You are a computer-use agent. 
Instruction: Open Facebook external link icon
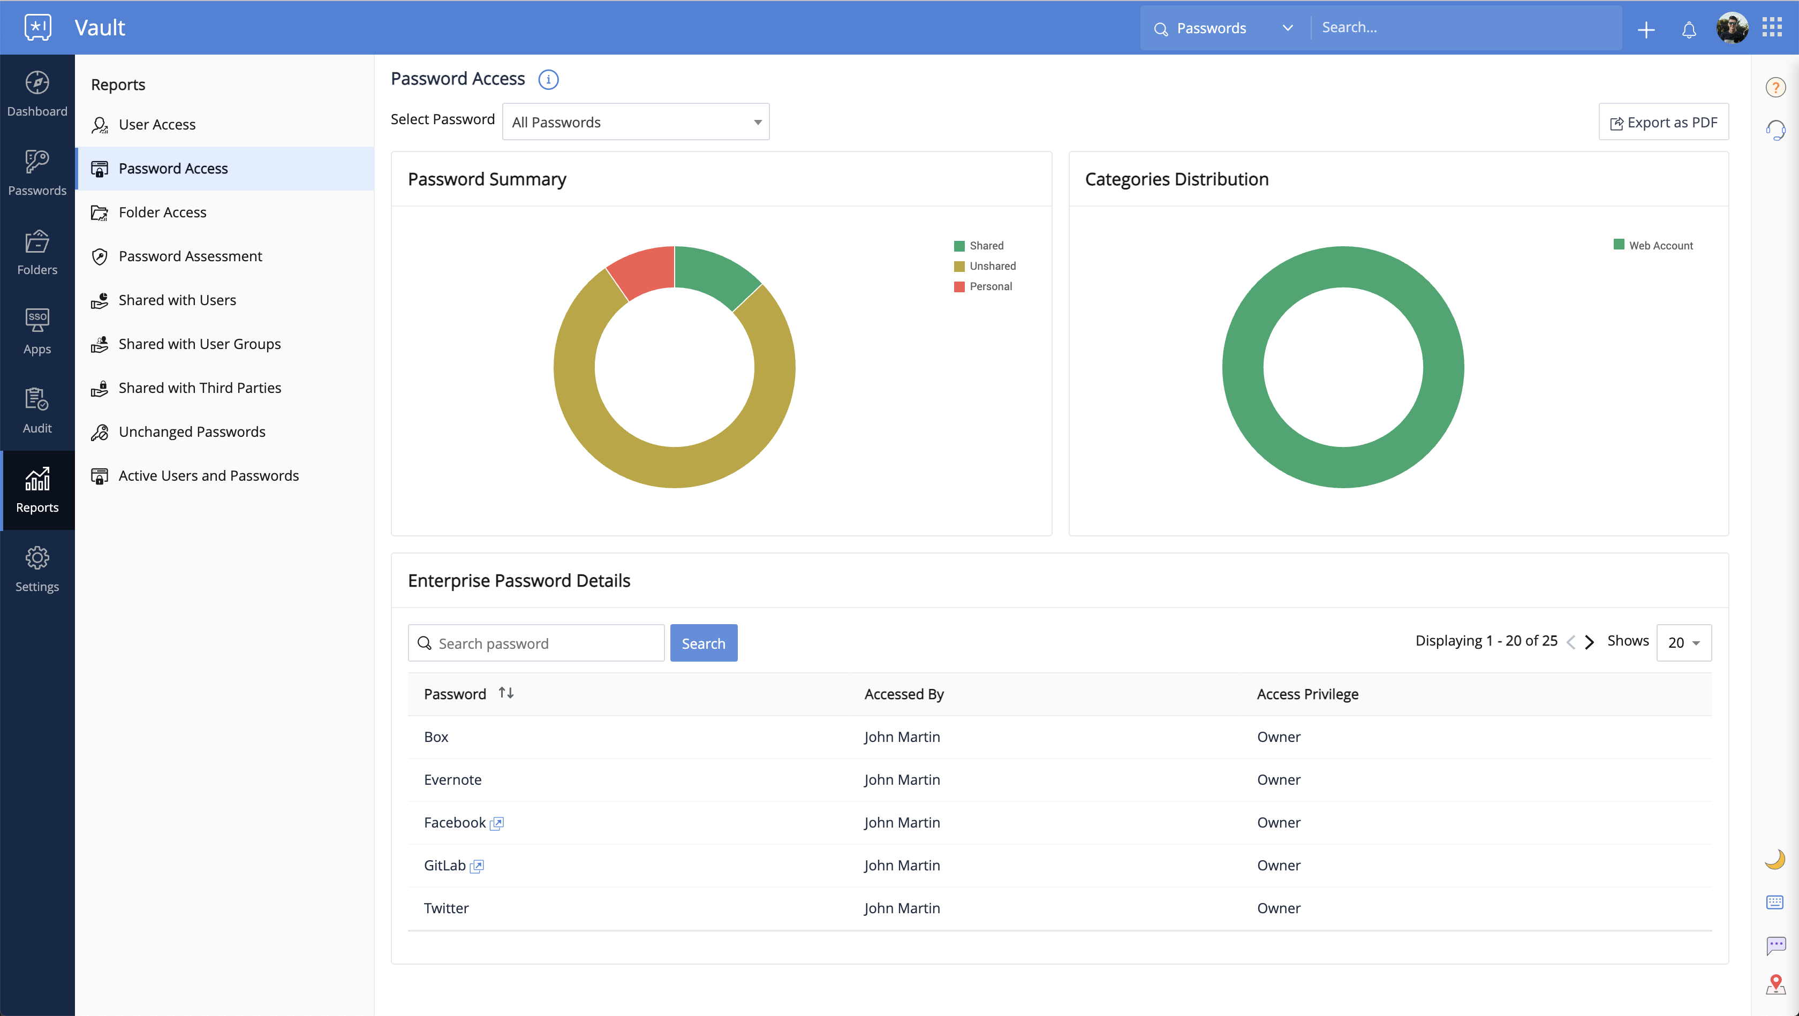tap(496, 823)
